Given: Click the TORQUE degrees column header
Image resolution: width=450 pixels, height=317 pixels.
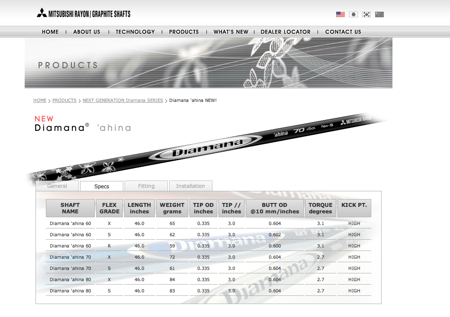Looking at the screenshot, I should [320, 208].
